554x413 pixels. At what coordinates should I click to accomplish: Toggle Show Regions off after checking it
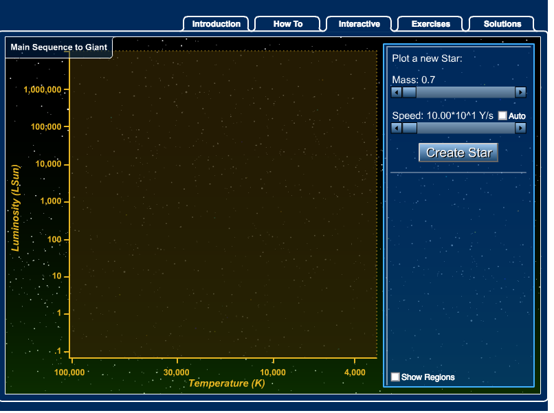(x=395, y=377)
